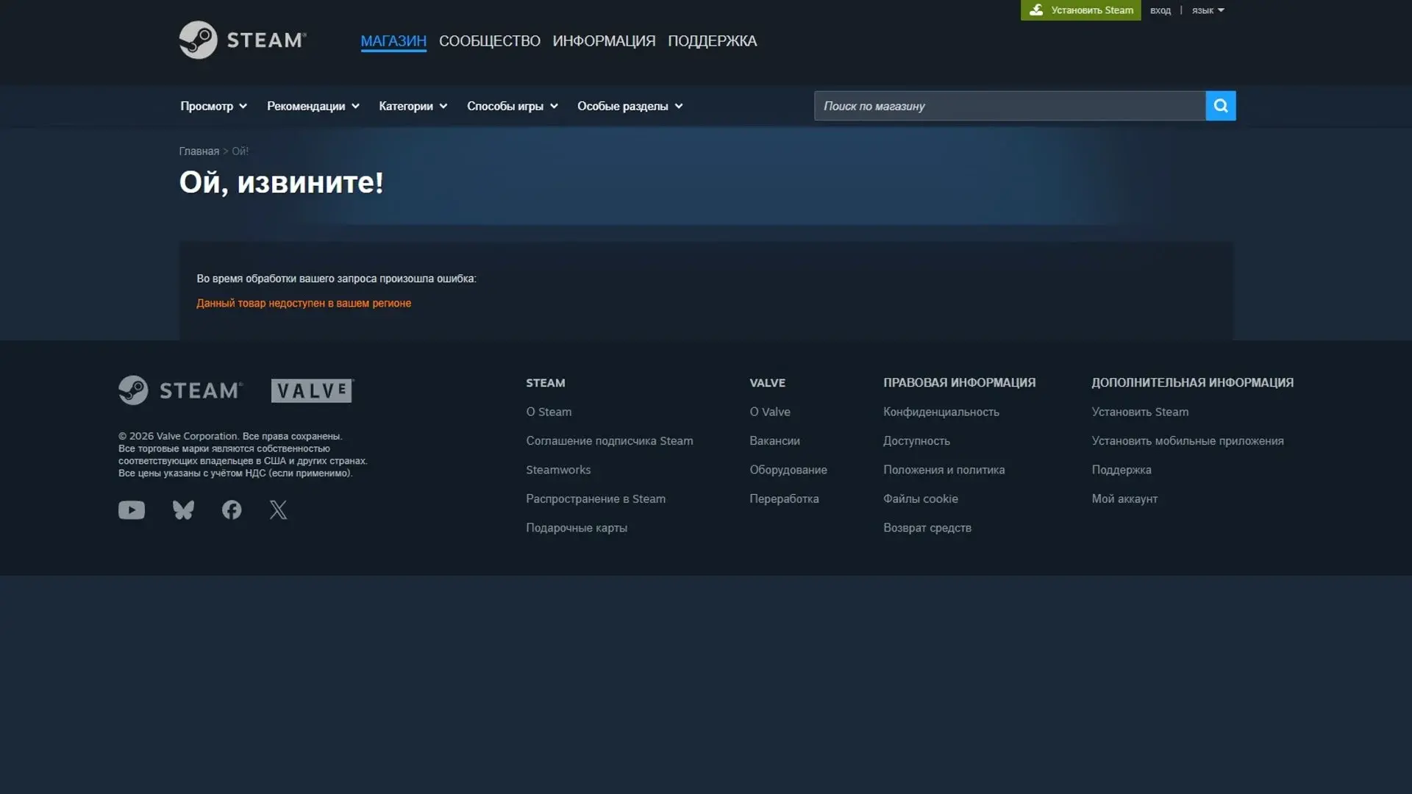This screenshot has height=794, width=1412.
Task: Click the green Установить Steam button
Action: click(x=1080, y=10)
